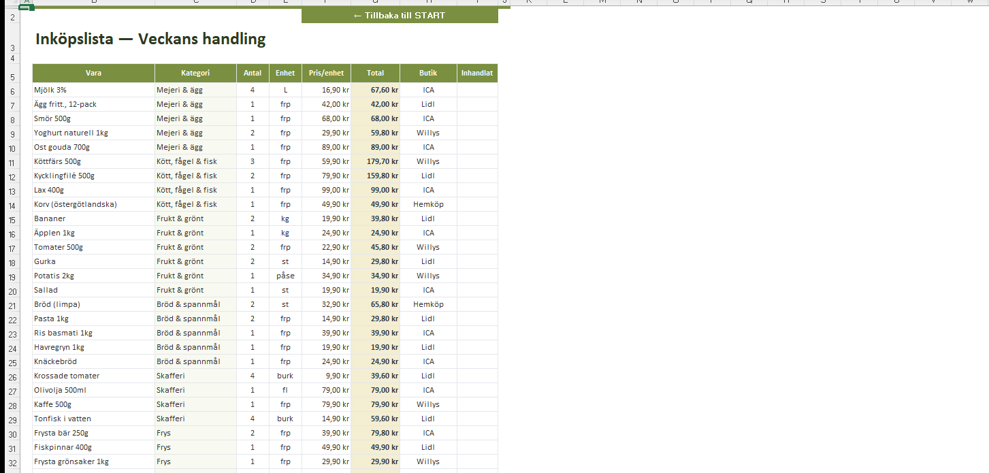Select the Olivolja 500ml cell
Image resolution: width=989 pixels, height=473 pixels.
[x=94, y=390]
